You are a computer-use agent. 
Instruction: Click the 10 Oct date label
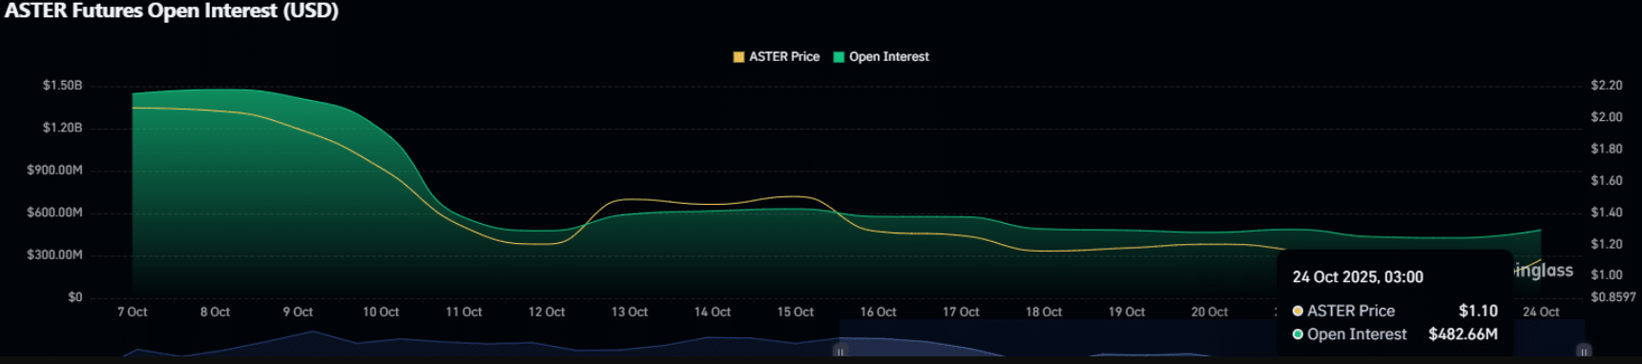click(381, 312)
